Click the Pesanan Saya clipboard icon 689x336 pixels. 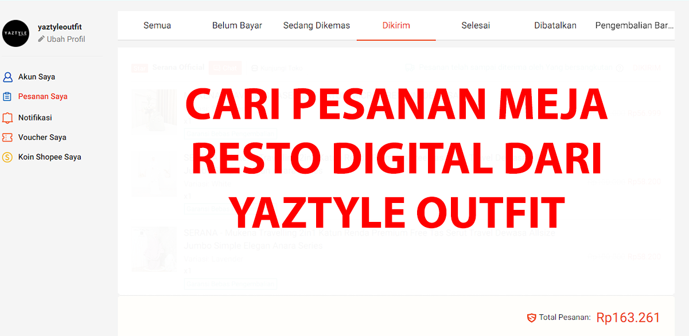click(x=7, y=97)
